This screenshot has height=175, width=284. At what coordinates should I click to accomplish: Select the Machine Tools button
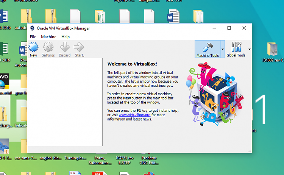(x=208, y=49)
